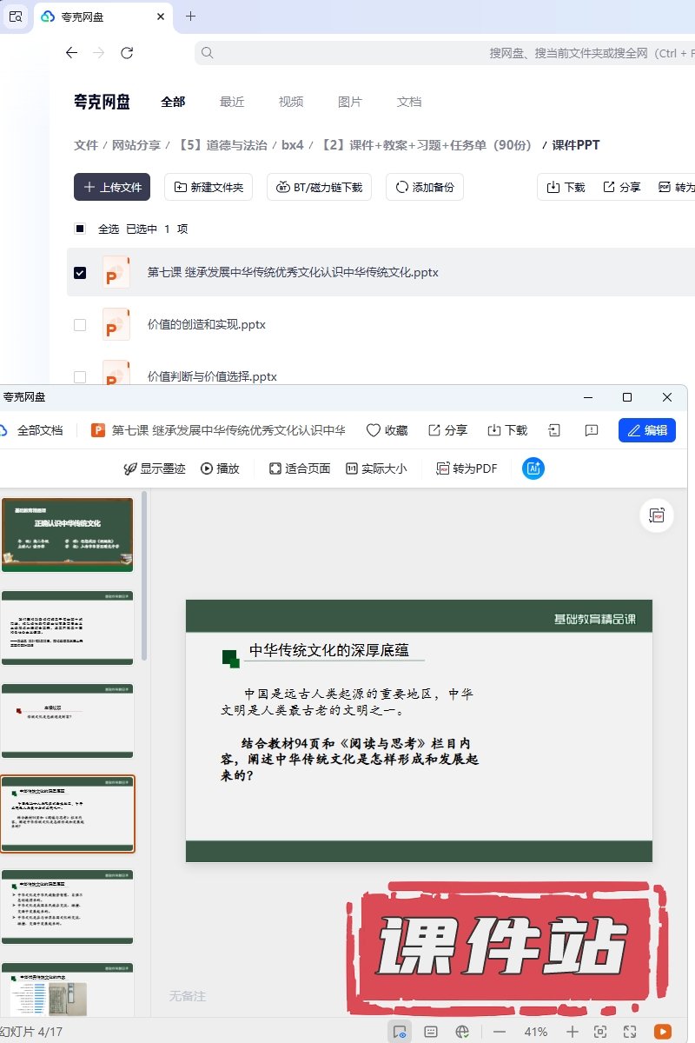Switch to the 视频 tab
This screenshot has height=1043, width=695.
coord(291,102)
